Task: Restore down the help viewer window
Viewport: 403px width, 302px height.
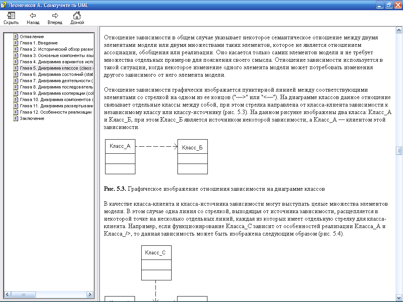Action: pos(389,5)
